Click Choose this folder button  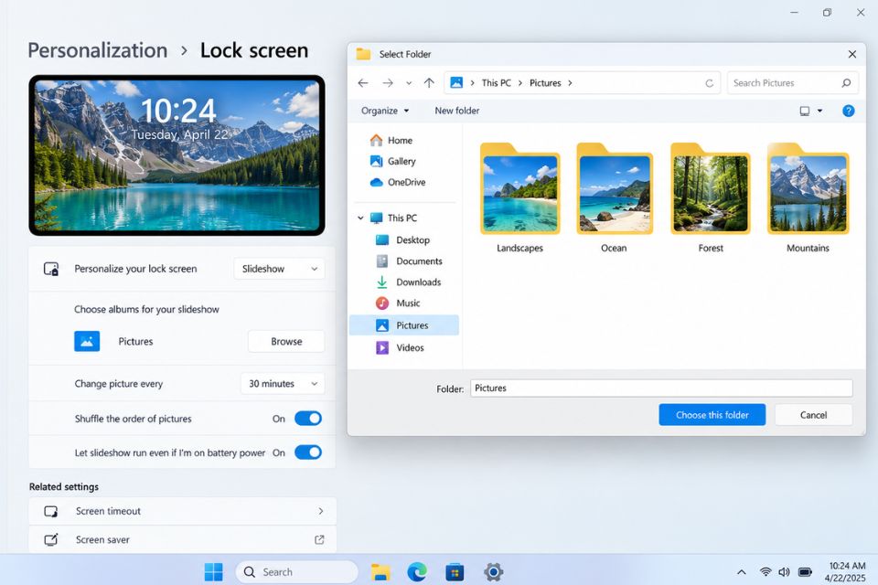point(712,415)
